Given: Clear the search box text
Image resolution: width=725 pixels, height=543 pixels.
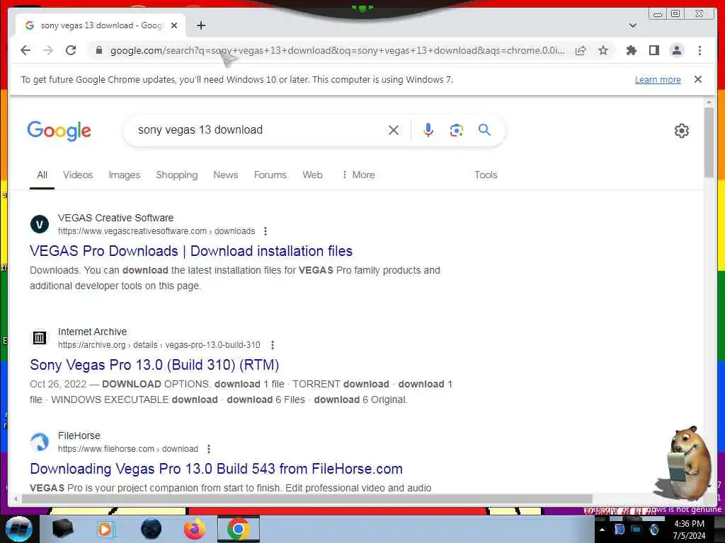Looking at the screenshot, I should click(394, 130).
